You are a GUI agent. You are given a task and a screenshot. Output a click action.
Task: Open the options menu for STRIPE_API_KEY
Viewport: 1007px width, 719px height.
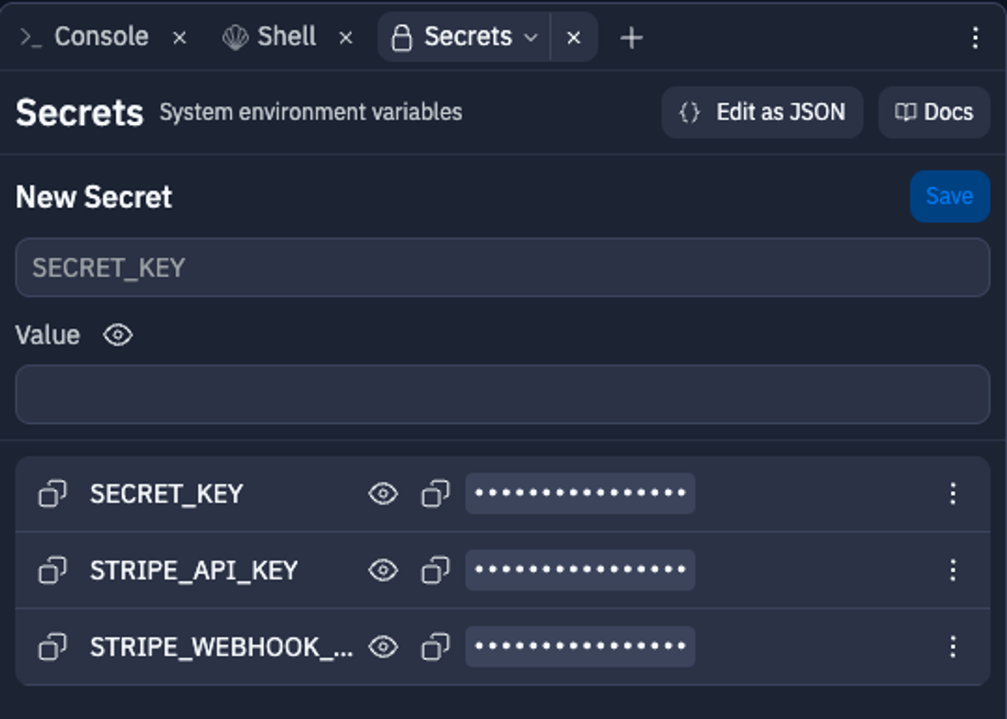click(953, 570)
